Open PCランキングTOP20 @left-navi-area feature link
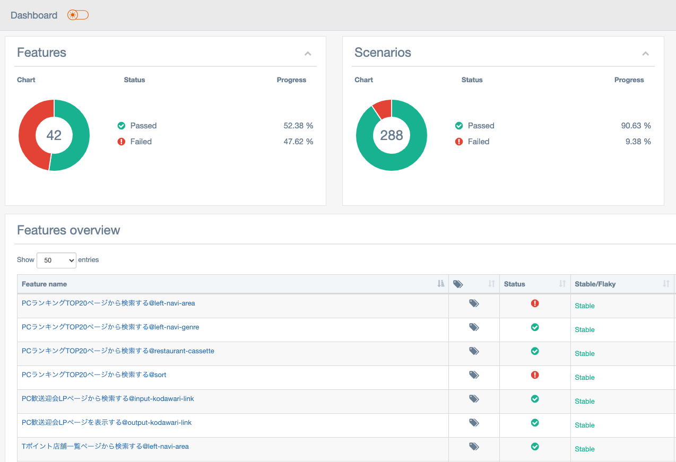Viewport: 676px width, 462px height. click(108, 303)
